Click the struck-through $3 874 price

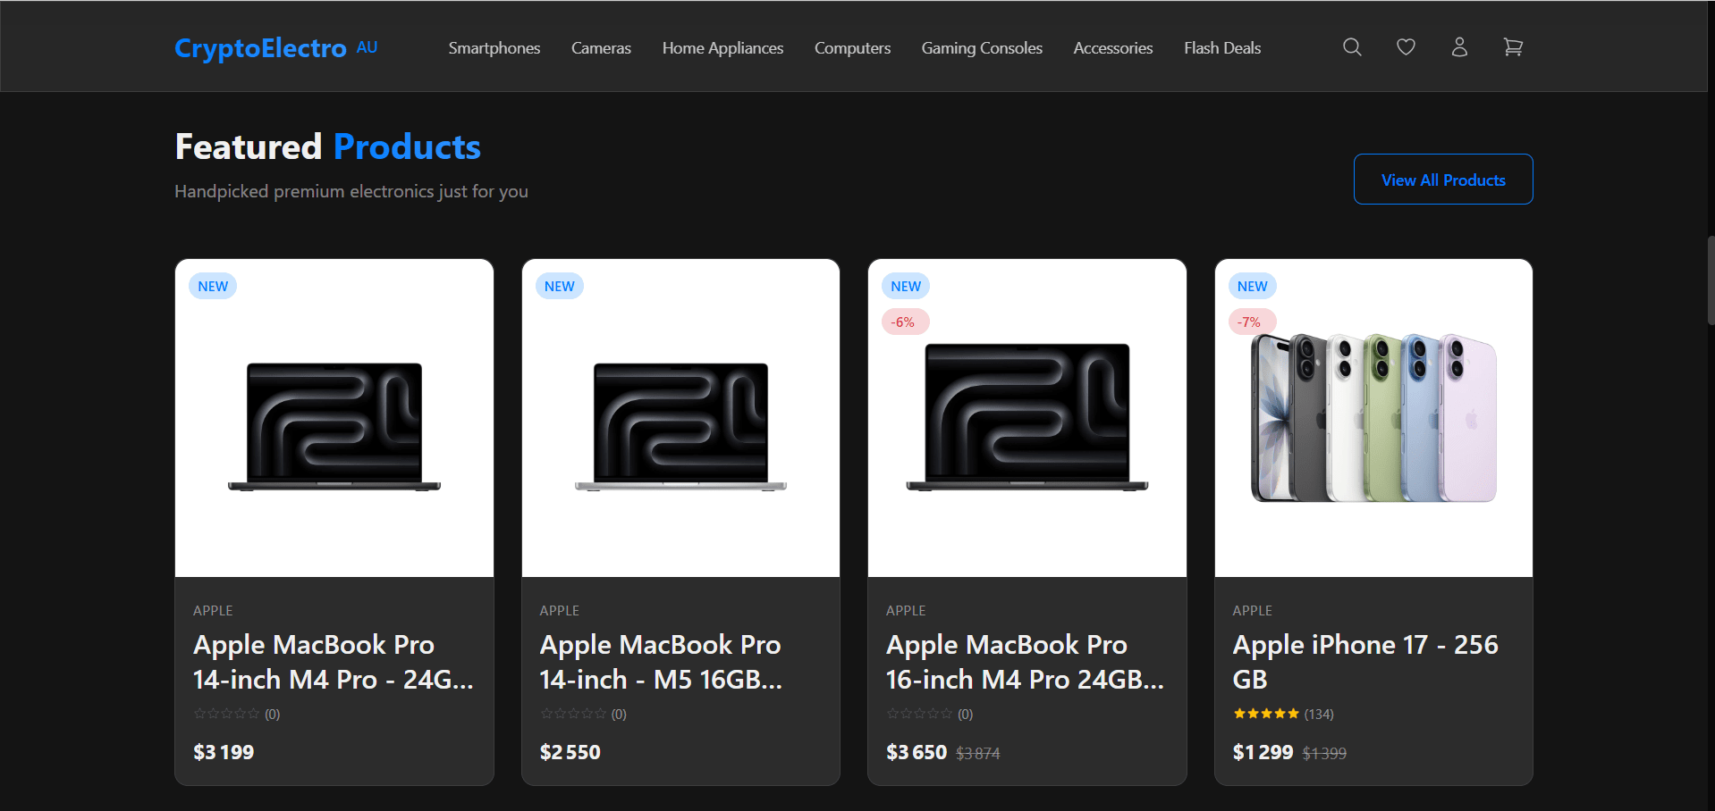tap(978, 754)
